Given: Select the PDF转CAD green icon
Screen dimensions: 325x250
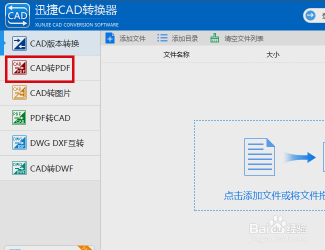Looking at the screenshot, I should (x=19, y=117).
